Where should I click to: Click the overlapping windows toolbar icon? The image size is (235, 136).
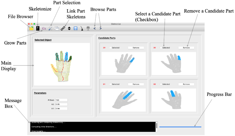coord(57,29)
